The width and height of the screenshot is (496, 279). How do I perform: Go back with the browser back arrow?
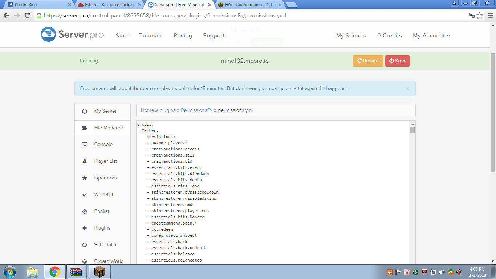pos(6,16)
